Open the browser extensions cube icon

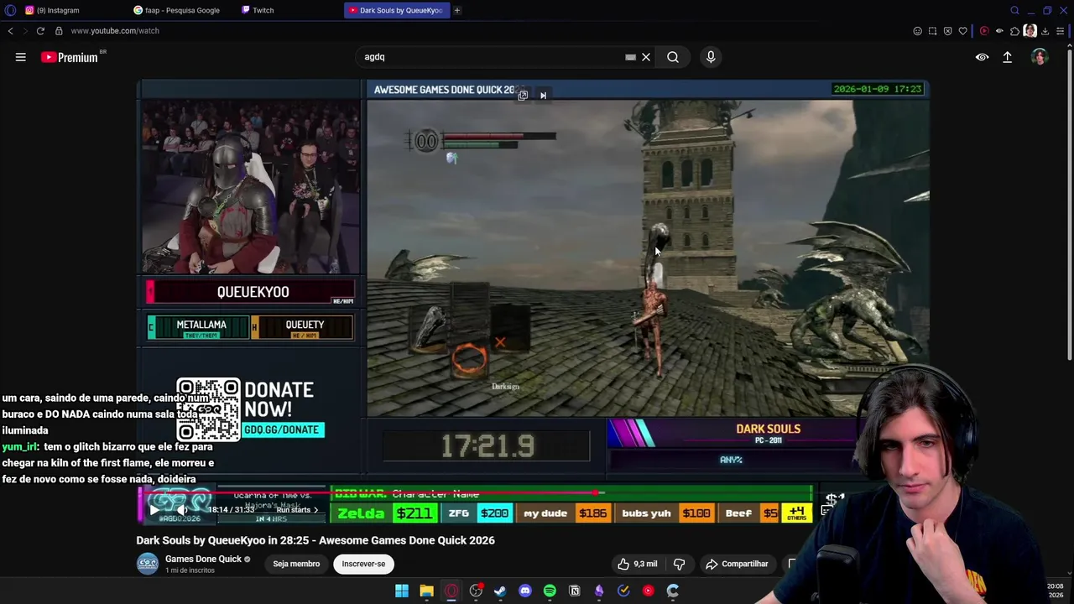(x=1014, y=31)
